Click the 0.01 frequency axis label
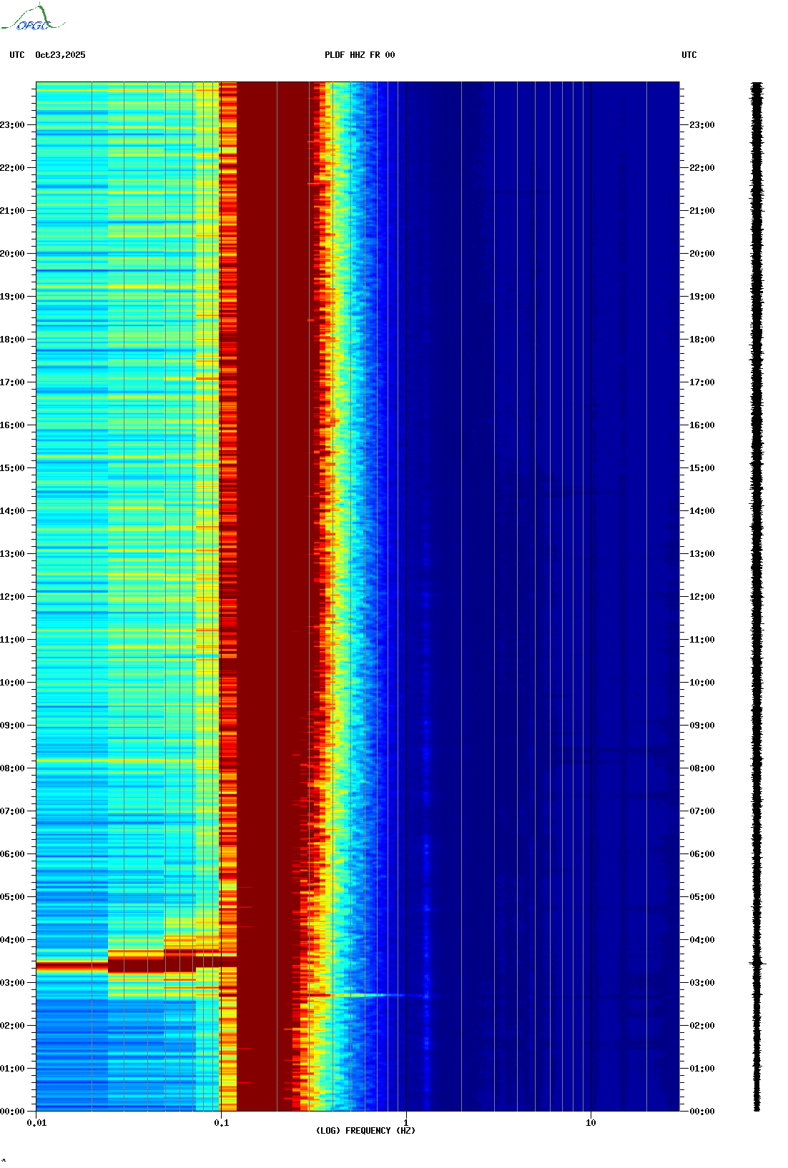 click(36, 1123)
